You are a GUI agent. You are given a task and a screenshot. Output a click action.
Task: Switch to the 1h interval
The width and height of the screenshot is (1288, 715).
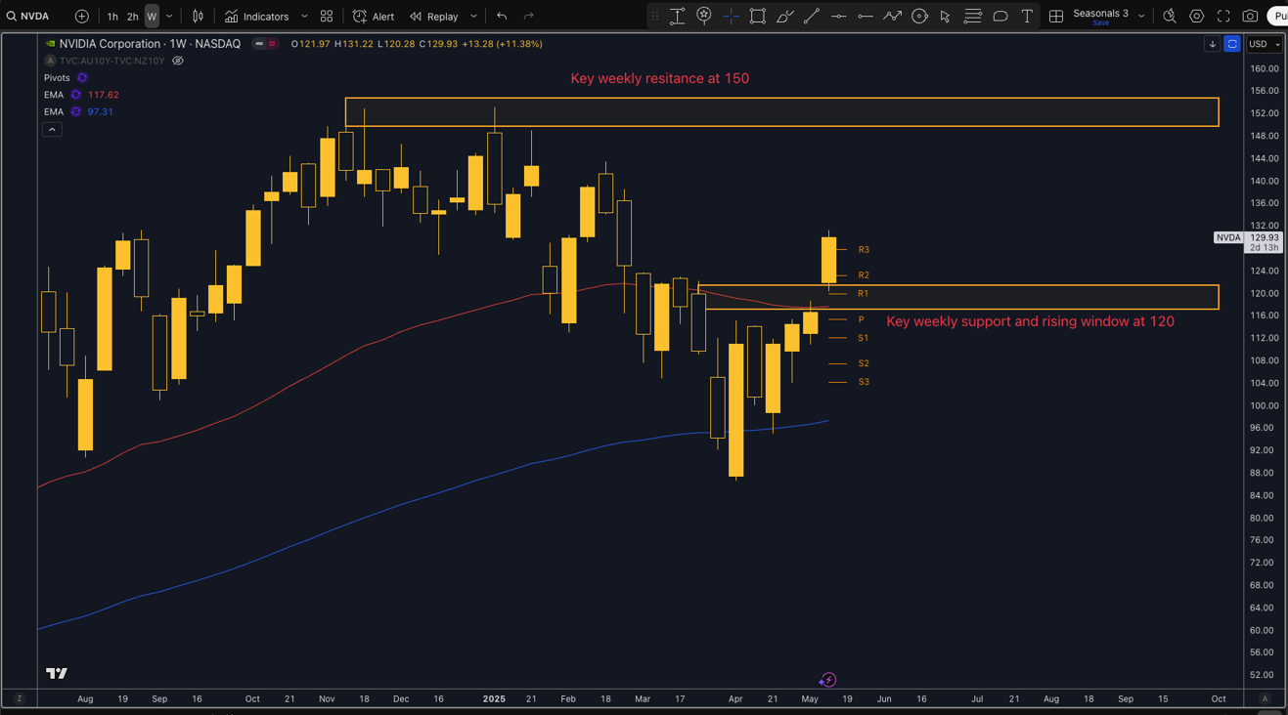pyautogui.click(x=112, y=16)
